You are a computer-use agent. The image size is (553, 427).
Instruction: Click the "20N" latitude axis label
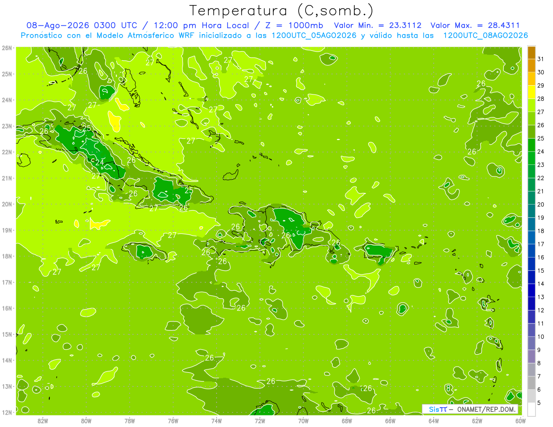pos(6,204)
